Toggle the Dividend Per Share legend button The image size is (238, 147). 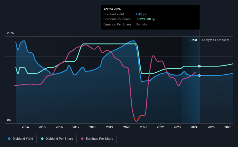(57, 139)
